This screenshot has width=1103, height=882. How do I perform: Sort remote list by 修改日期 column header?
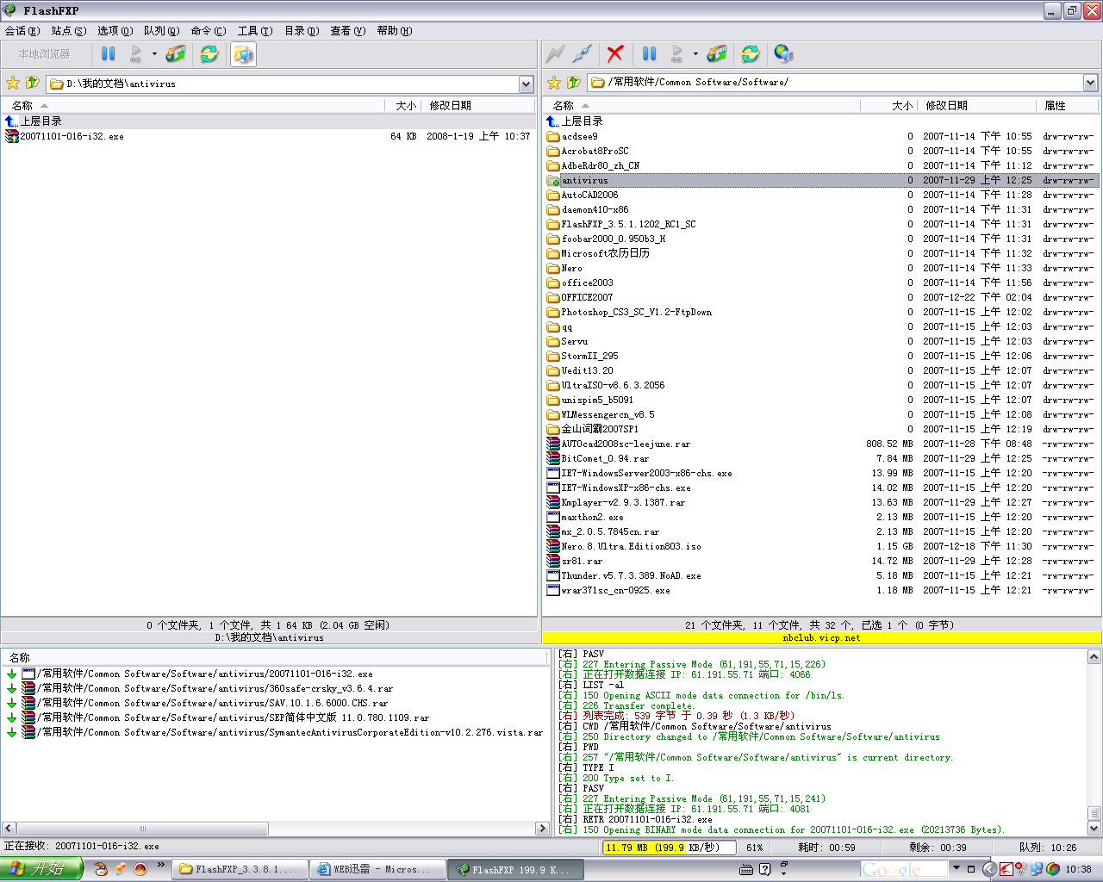coord(946,105)
